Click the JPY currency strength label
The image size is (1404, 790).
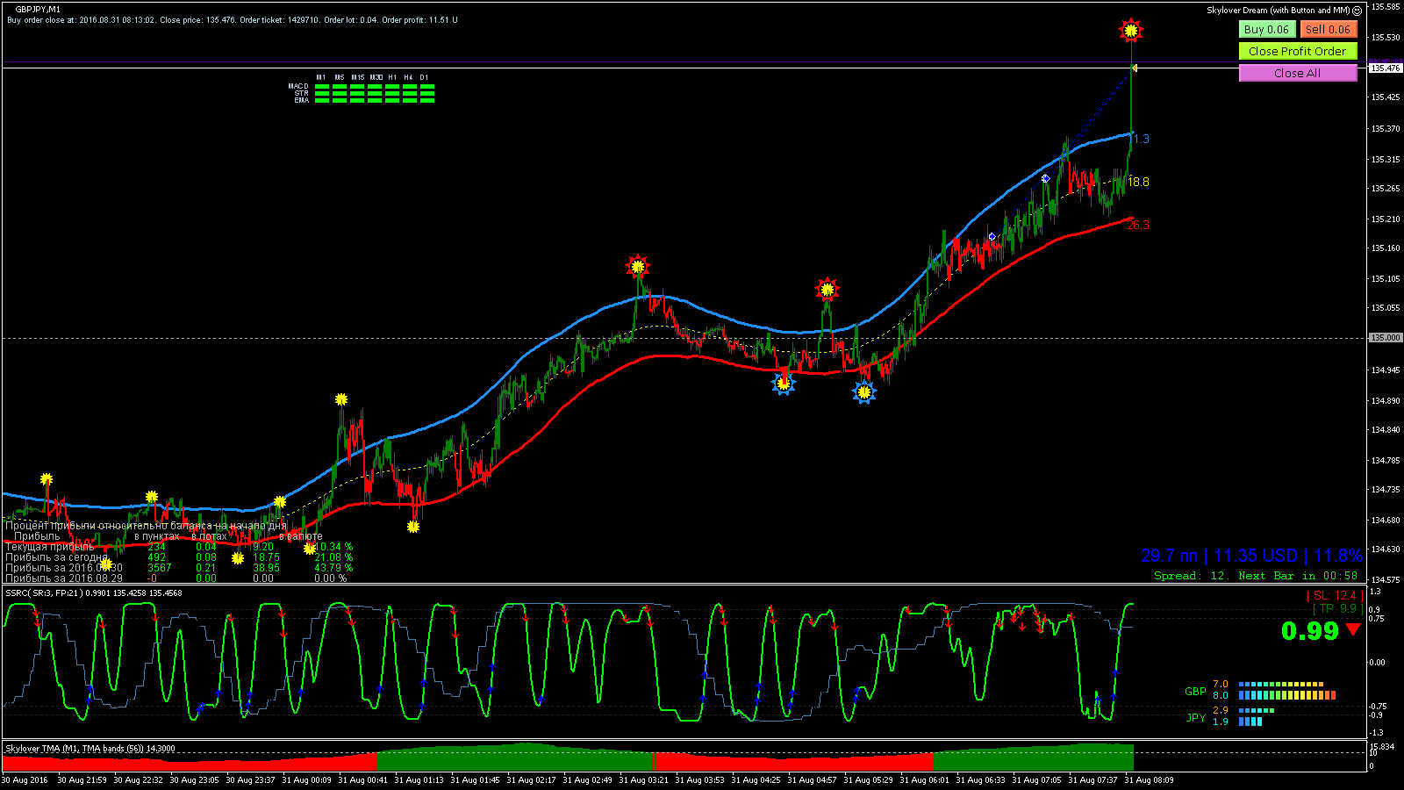point(1196,718)
